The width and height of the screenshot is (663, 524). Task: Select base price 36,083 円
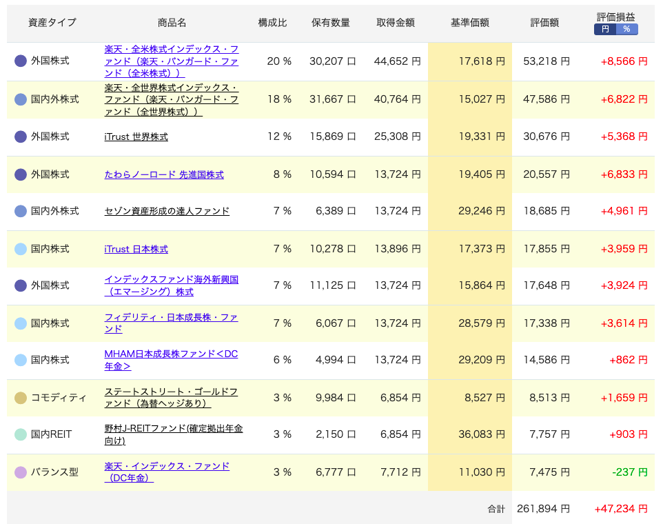click(482, 434)
